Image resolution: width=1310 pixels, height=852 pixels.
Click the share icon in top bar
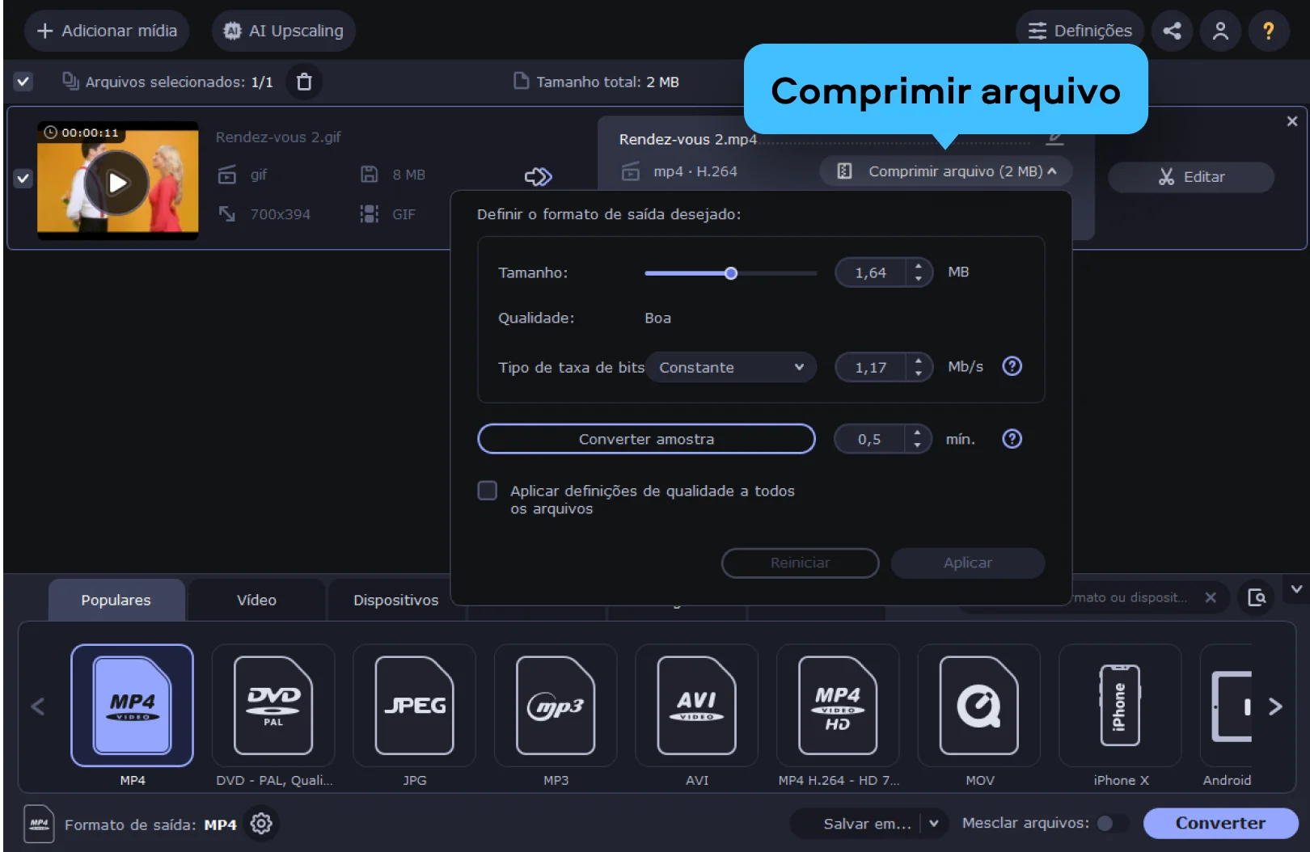coord(1172,31)
